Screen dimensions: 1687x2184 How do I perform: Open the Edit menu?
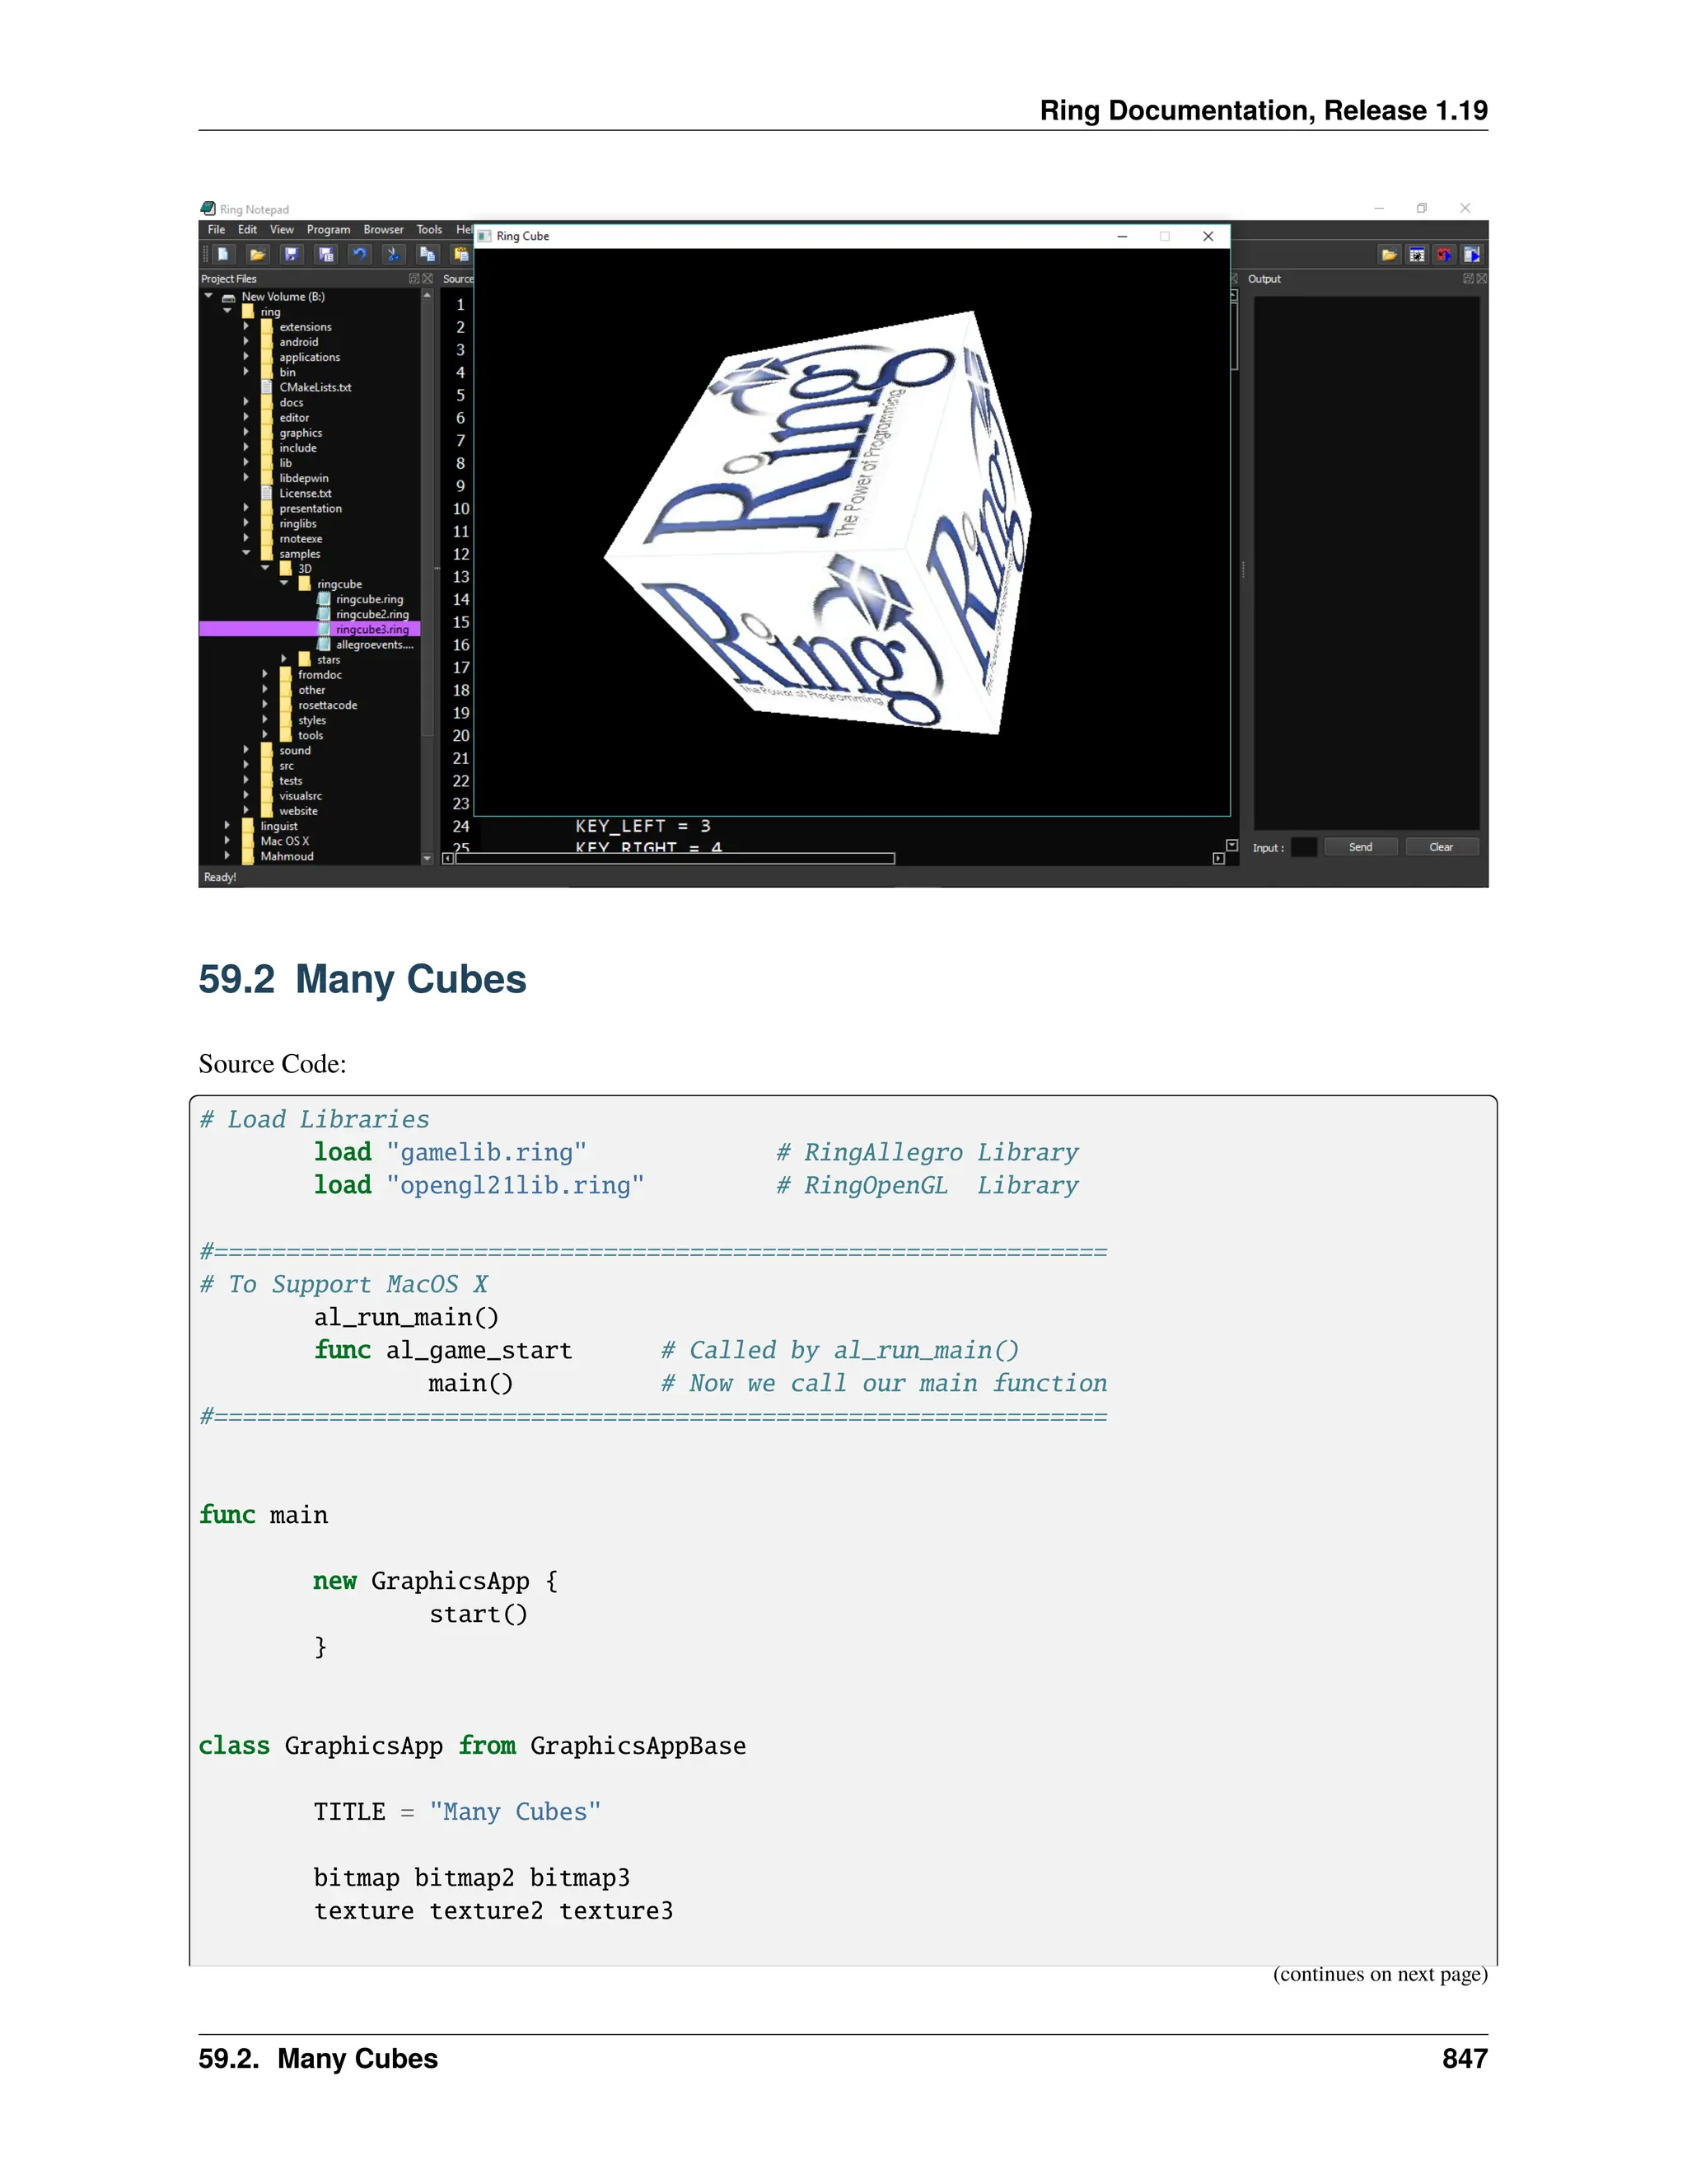tap(247, 229)
